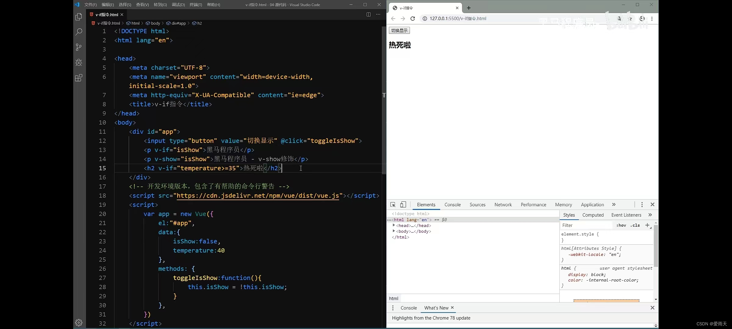This screenshot has width=732, height=329.
Task: Open the 终端(T) menu
Action: pos(196,5)
